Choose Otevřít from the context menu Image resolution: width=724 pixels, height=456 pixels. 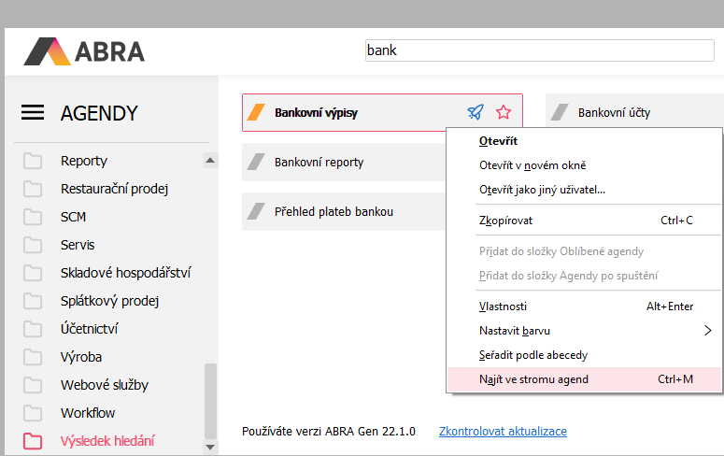(x=584, y=141)
